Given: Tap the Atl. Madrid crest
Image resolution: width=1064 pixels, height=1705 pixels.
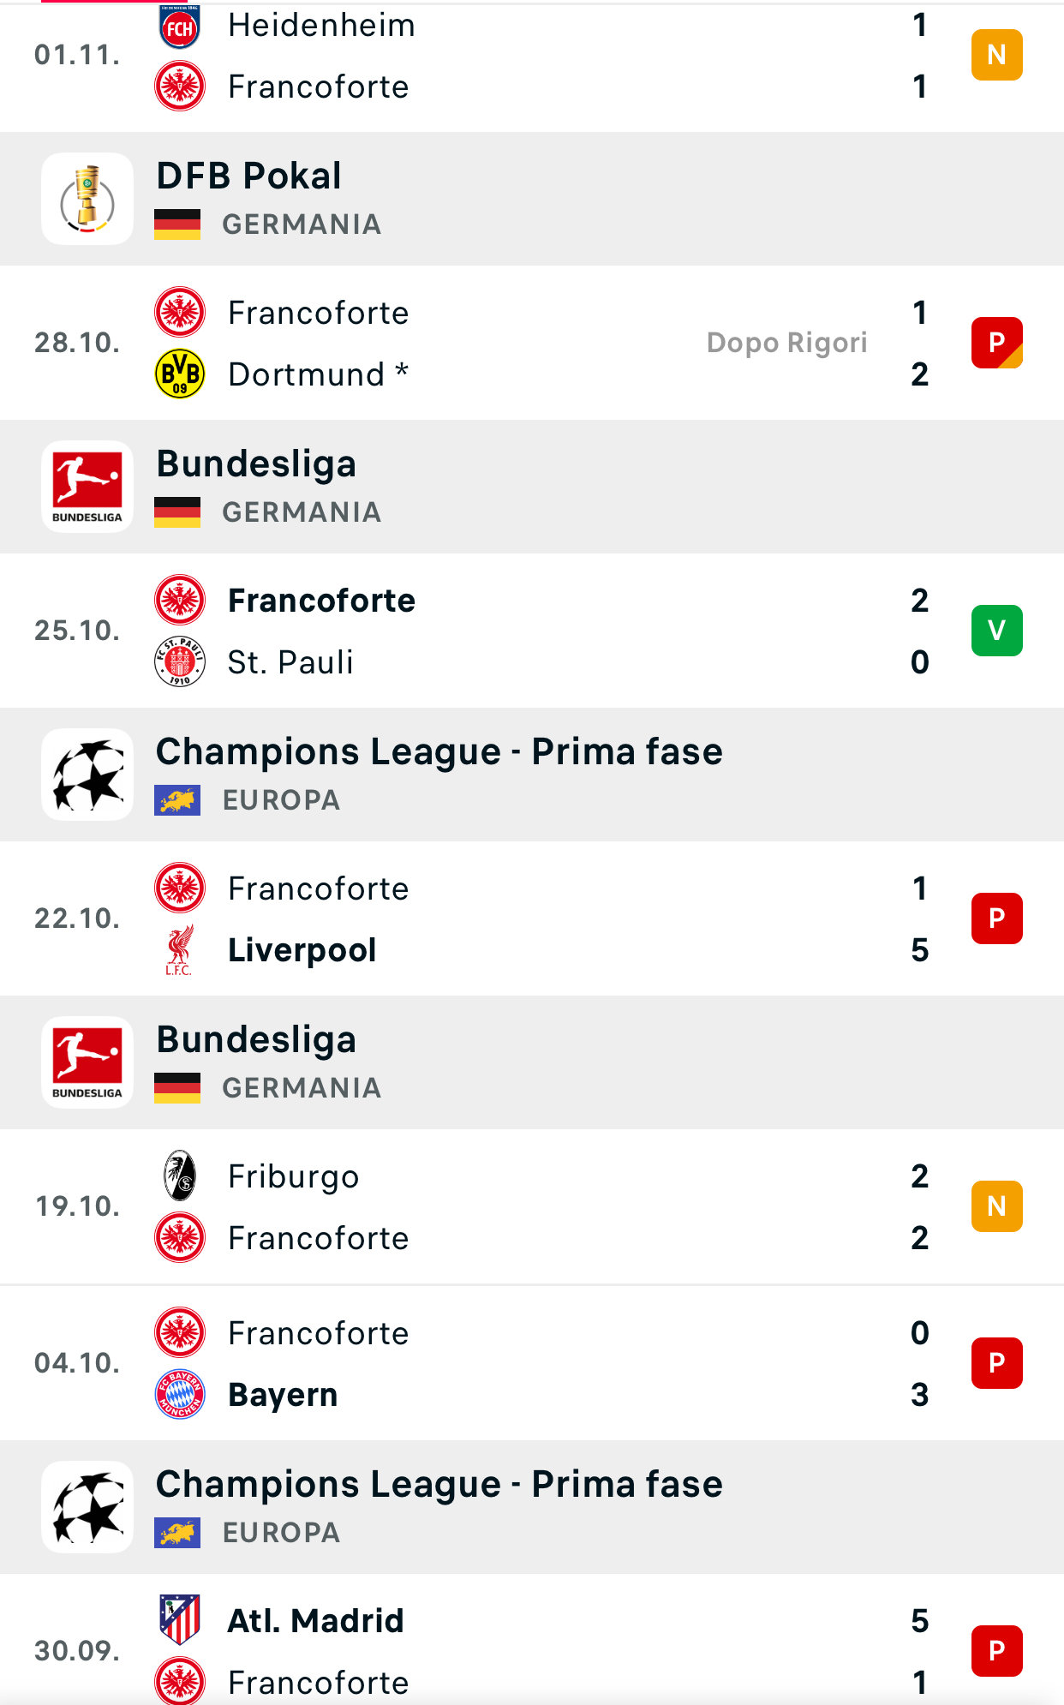Looking at the screenshot, I should tap(180, 1619).
